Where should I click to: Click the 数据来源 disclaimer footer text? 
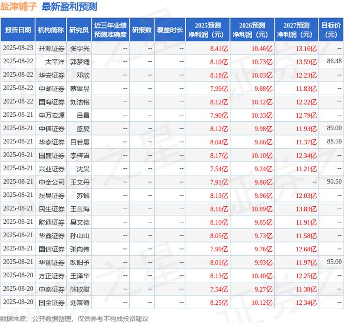tap(74, 319)
